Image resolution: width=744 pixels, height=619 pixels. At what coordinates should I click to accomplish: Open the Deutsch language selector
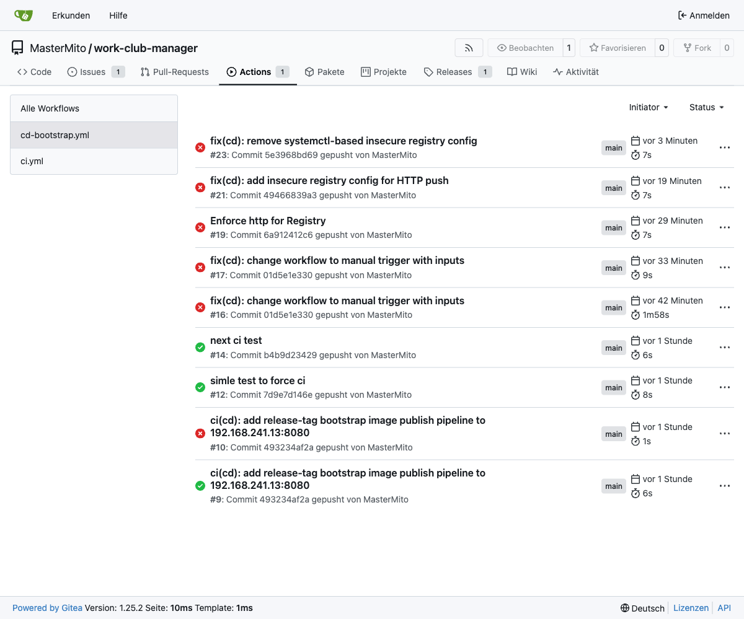642,608
